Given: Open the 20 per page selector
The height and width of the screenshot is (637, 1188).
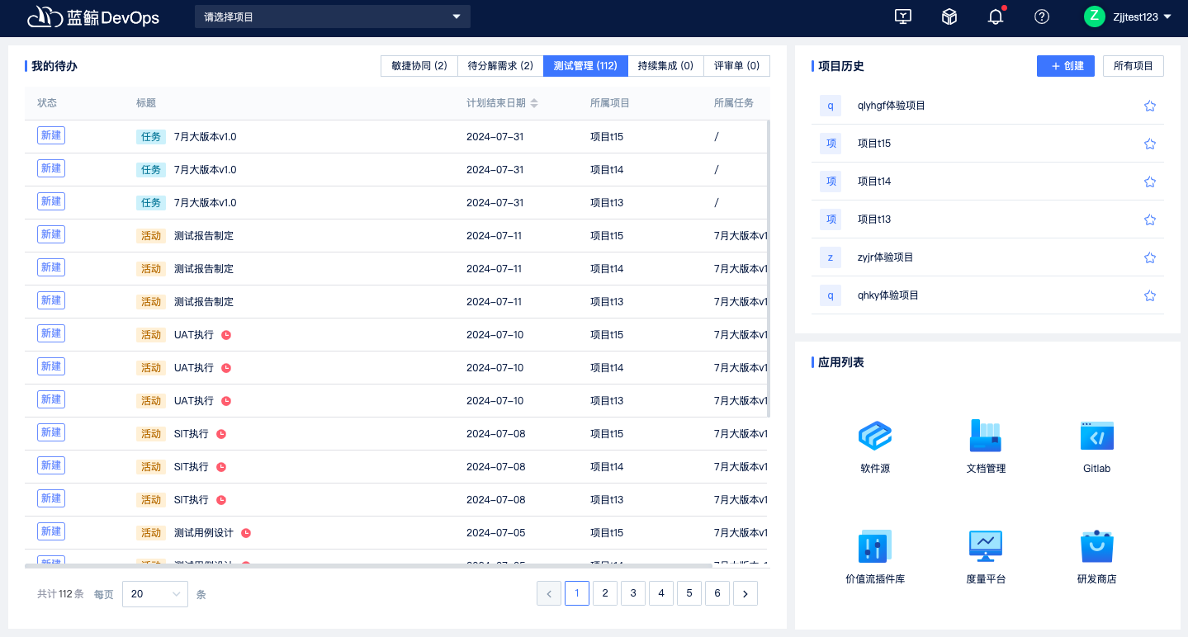Looking at the screenshot, I should 155,594.
